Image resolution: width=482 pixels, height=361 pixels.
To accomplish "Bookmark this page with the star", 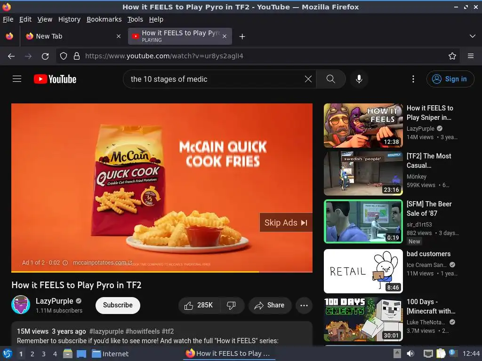I will point(452,56).
